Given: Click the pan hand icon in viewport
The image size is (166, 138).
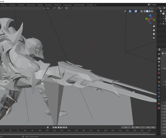Looking at the screenshot, I should pyautogui.click(x=154, y=30).
